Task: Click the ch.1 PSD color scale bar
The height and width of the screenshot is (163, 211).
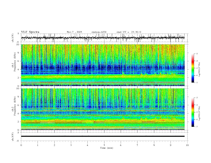Action: coord(193,68)
